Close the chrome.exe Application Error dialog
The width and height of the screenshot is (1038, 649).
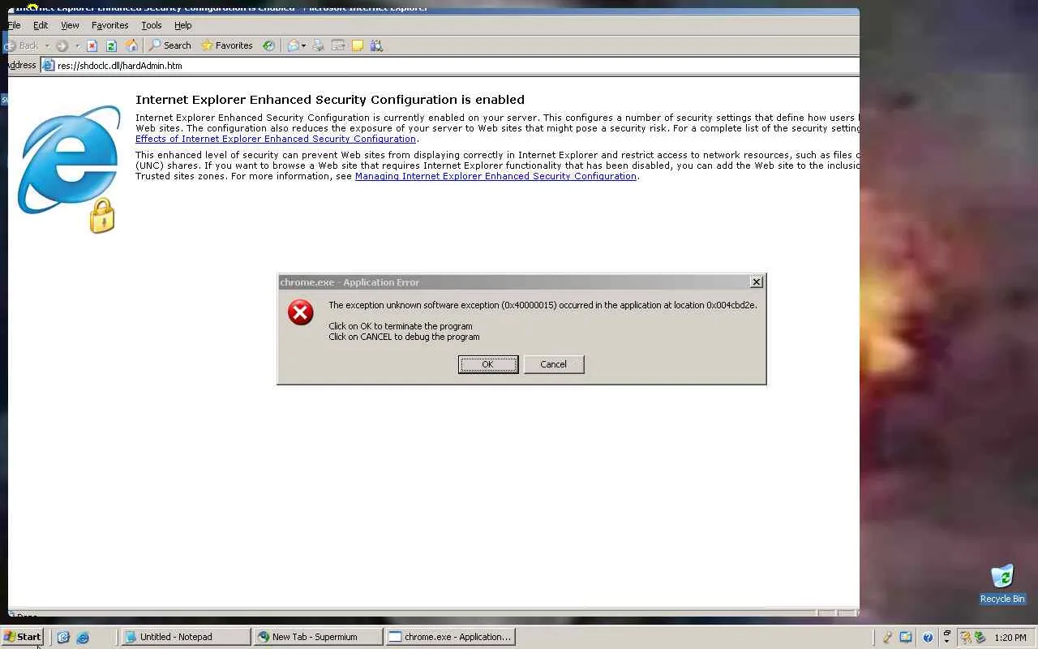(757, 282)
